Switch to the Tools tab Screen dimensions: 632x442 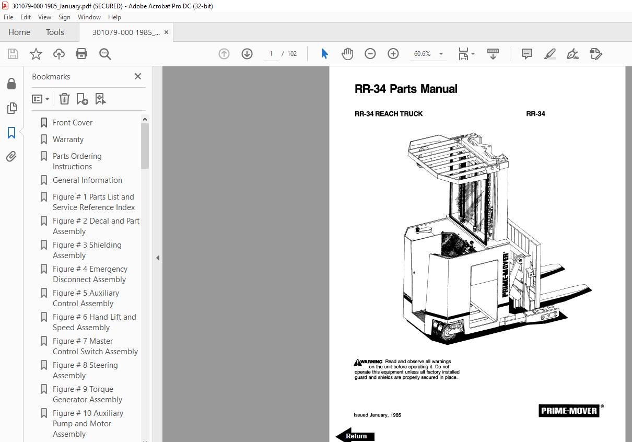tap(55, 32)
